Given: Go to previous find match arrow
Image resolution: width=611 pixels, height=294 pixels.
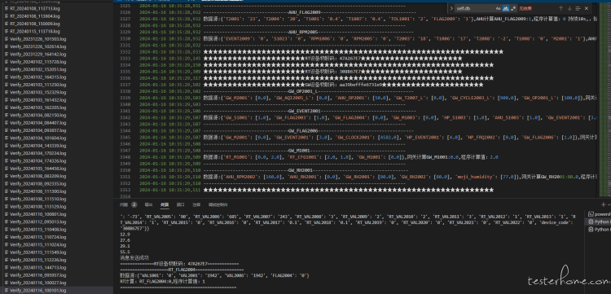Looking at the screenshot, I should tap(560, 8).
